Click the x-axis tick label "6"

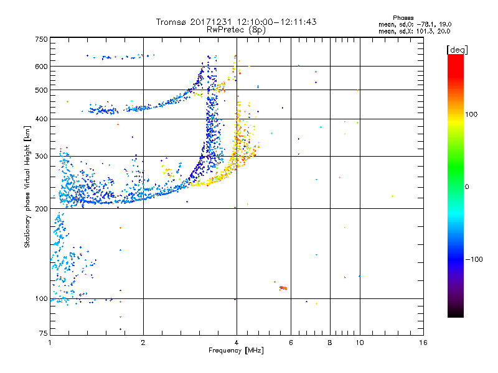tap(291, 343)
